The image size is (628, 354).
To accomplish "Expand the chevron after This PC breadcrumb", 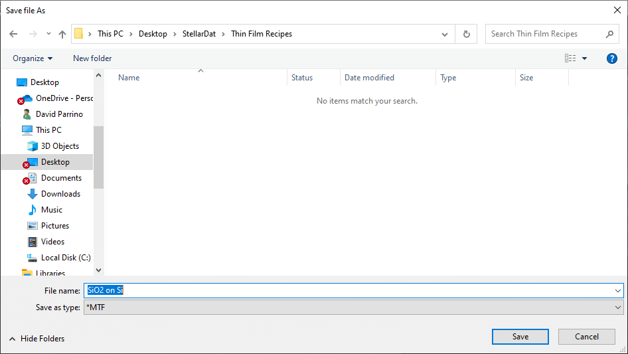I will tap(131, 34).
